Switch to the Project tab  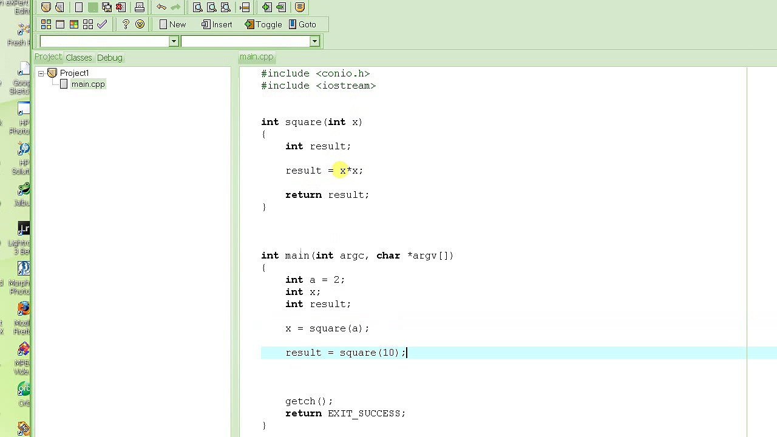coord(48,57)
